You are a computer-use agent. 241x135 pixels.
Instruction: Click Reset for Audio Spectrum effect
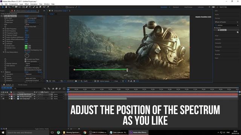click(26, 16)
